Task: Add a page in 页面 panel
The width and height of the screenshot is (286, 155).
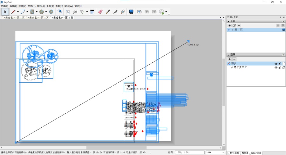Action: [230, 25]
